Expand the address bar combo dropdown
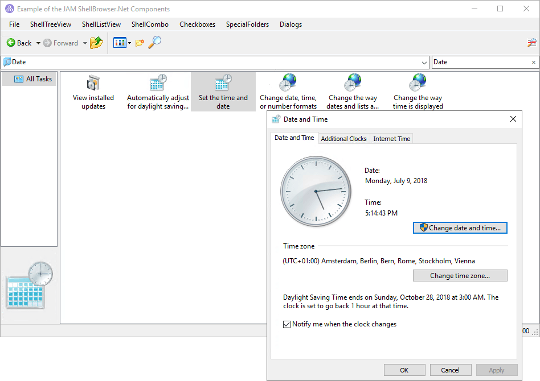Image resolution: width=540 pixels, height=381 pixels. (x=424, y=63)
